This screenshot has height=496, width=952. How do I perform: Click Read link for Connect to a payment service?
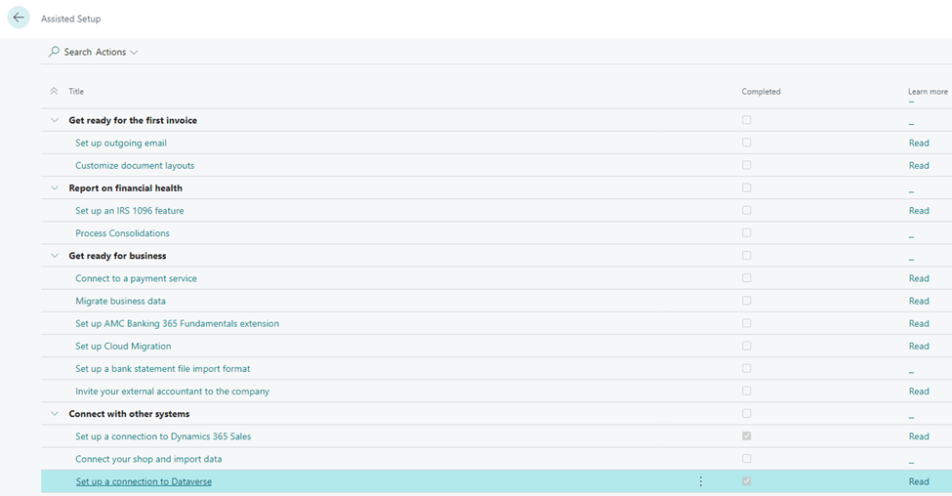[918, 278]
